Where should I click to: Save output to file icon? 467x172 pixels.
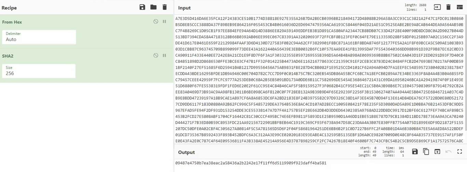point(415,152)
